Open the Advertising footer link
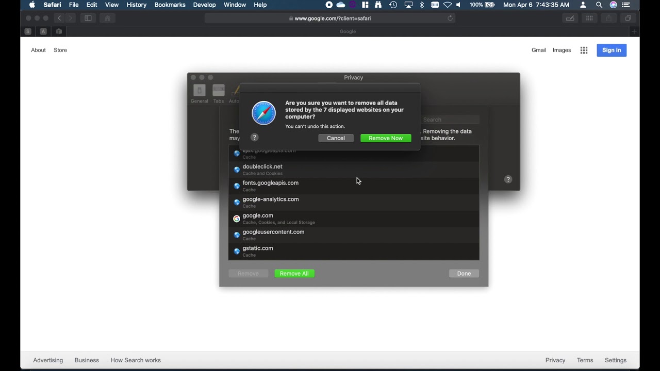The height and width of the screenshot is (371, 660). 48,360
